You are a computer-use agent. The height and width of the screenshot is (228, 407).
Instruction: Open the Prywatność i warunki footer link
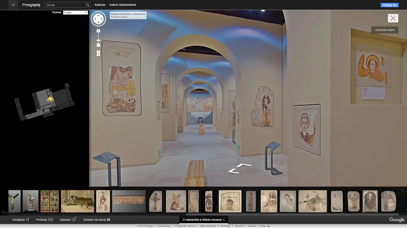tap(185, 226)
